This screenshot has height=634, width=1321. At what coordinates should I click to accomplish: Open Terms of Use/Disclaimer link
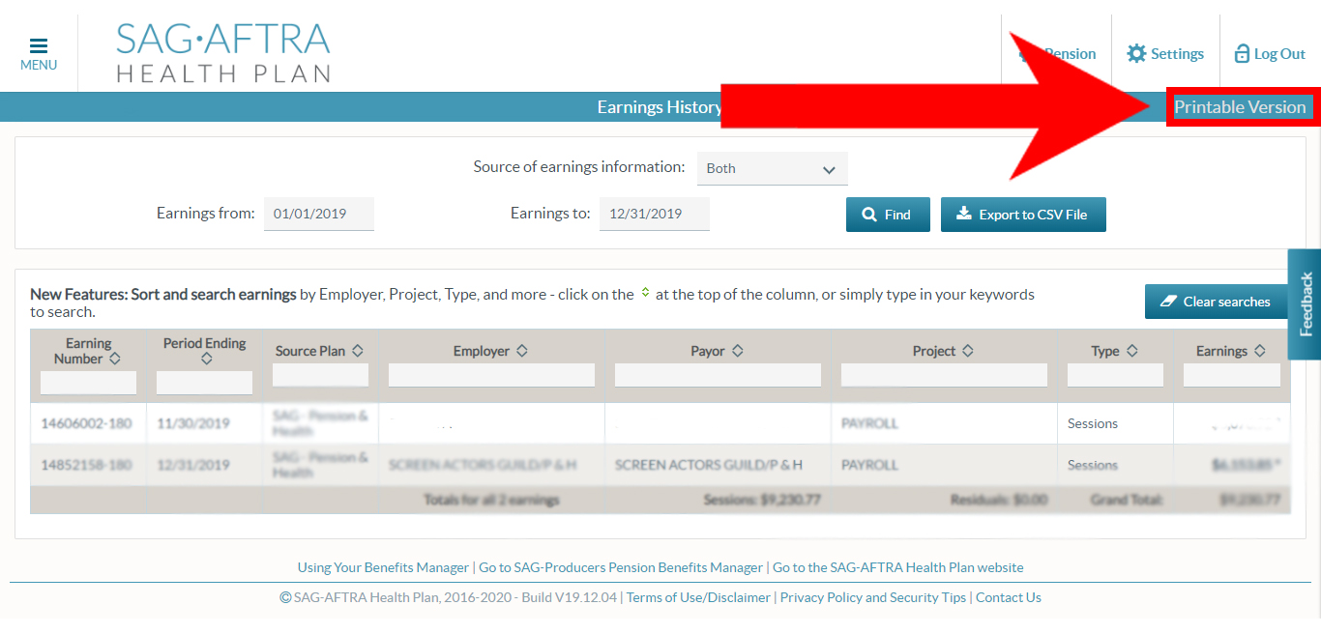click(x=698, y=597)
